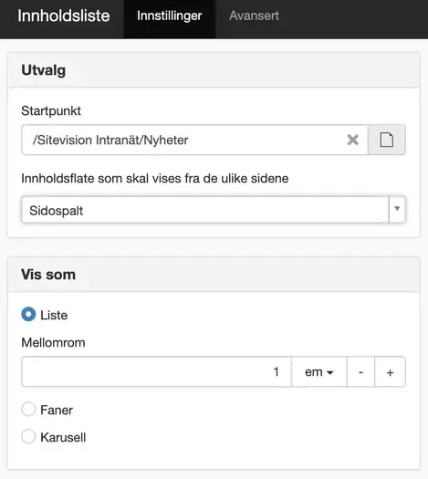This screenshot has height=479, width=428.
Task: Open the page browser icon next to Startpunkt
Action: 387,140
